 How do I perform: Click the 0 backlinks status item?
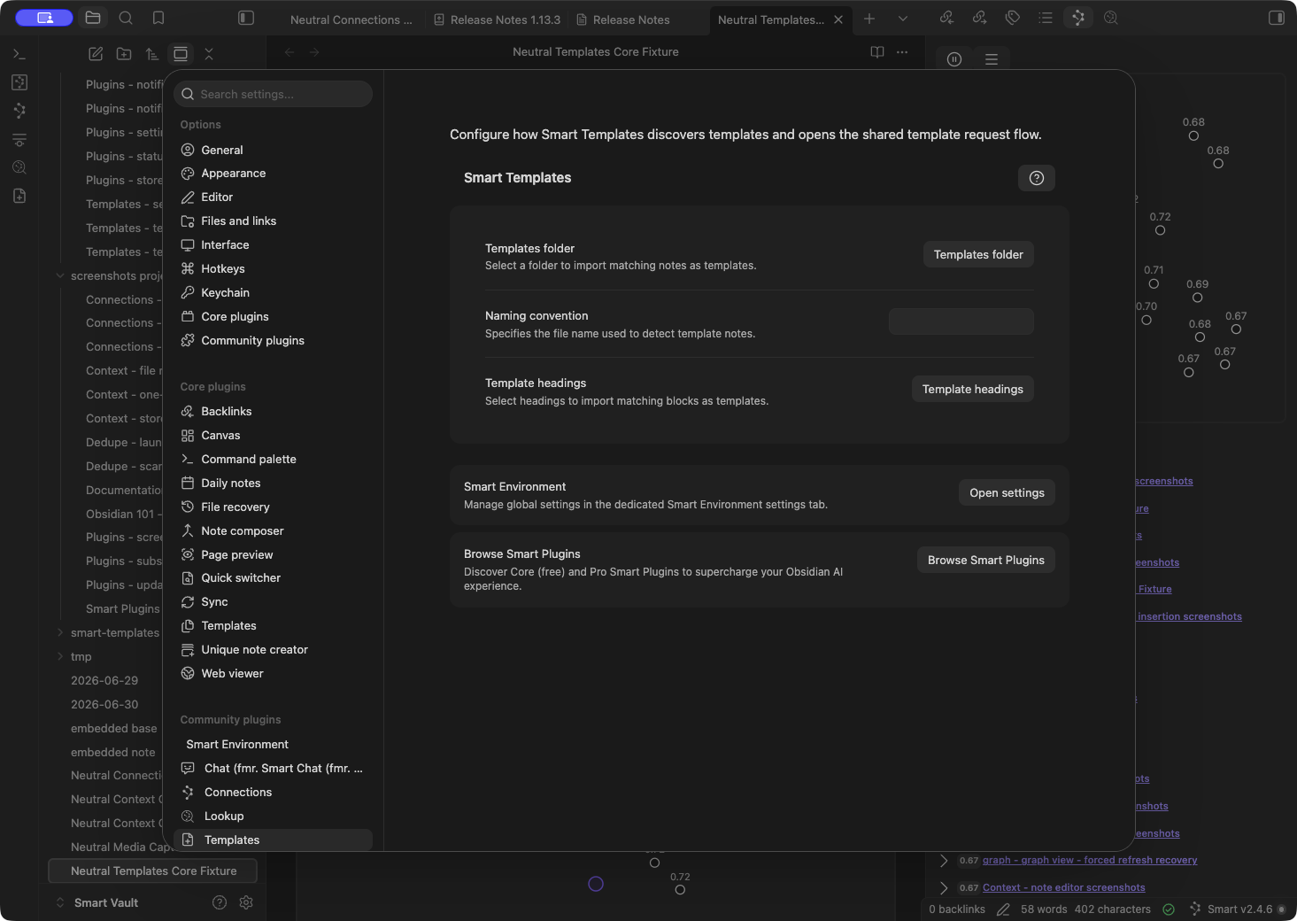[957, 909]
